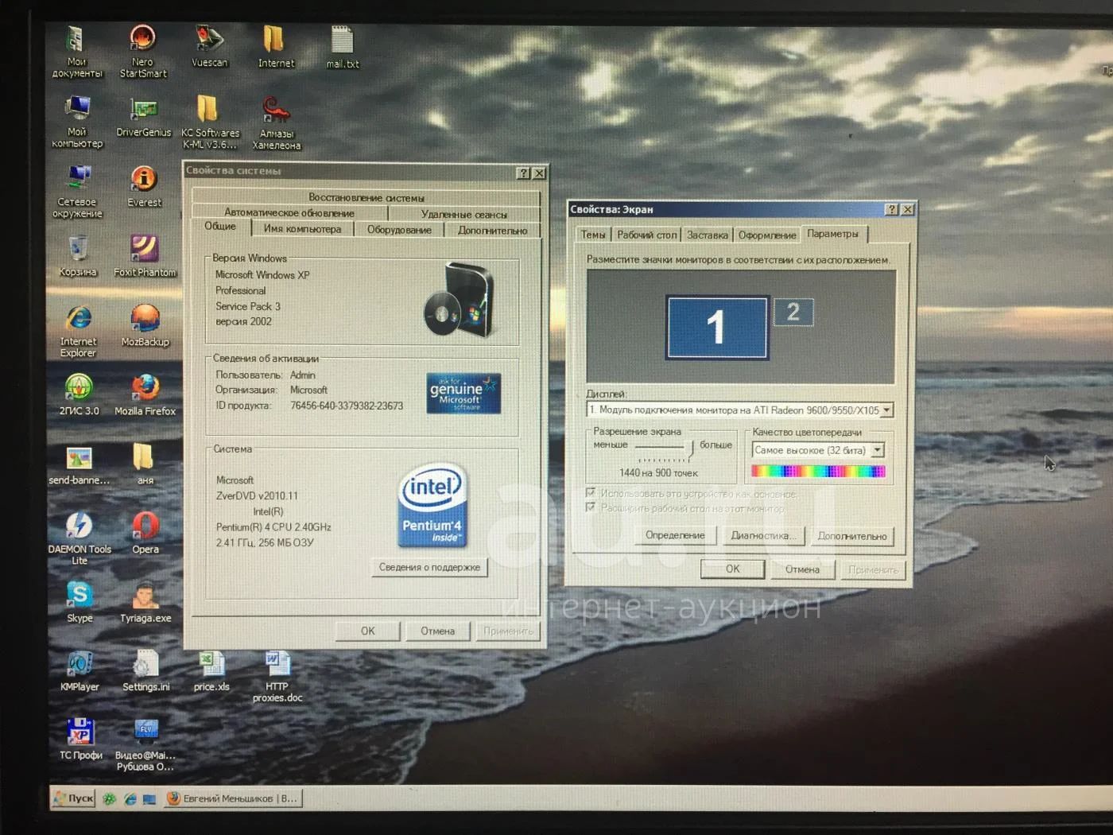This screenshot has width=1113, height=835.
Task: Toggle Расширить рабочий стол на этот монитор checkbox
Action: tap(591, 507)
